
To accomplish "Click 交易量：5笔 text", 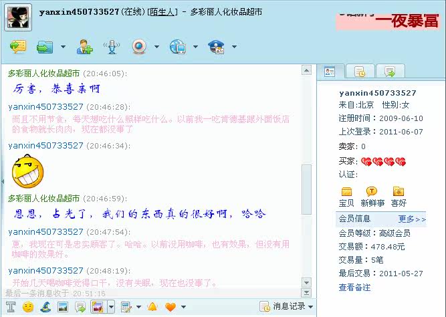I will pos(360,259).
